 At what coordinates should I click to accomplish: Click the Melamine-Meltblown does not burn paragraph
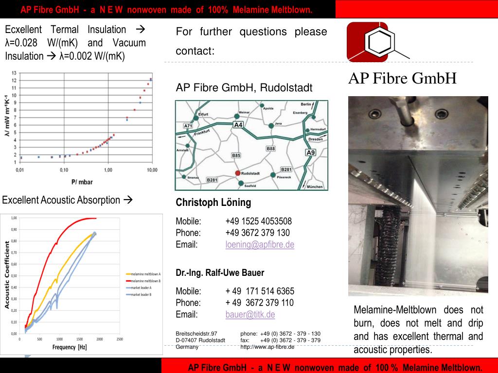pyautogui.click(x=418, y=330)
